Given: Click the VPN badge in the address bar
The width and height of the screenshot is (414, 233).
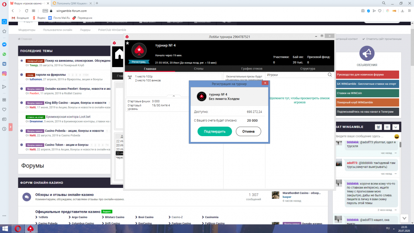Looking at the screenshot, I should coord(46,11).
